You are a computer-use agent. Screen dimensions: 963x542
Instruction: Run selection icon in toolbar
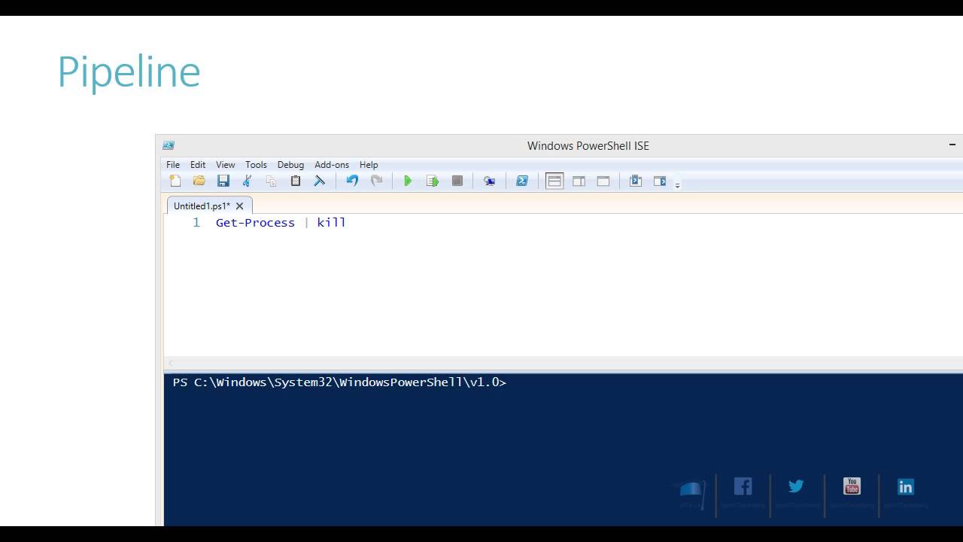[x=433, y=181]
